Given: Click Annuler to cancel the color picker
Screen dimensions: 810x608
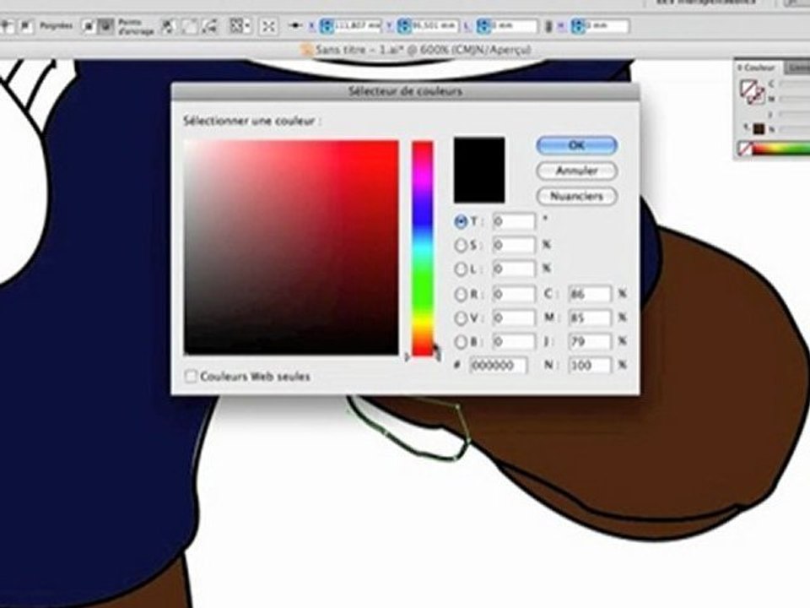Looking at the screenshot, I should [x=576, y=171].
